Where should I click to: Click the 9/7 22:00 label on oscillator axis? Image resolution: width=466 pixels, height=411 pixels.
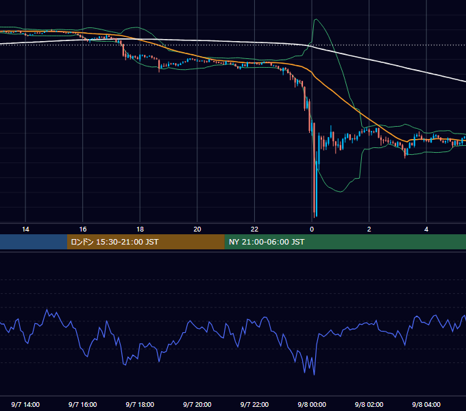click(x=254, y=405)
